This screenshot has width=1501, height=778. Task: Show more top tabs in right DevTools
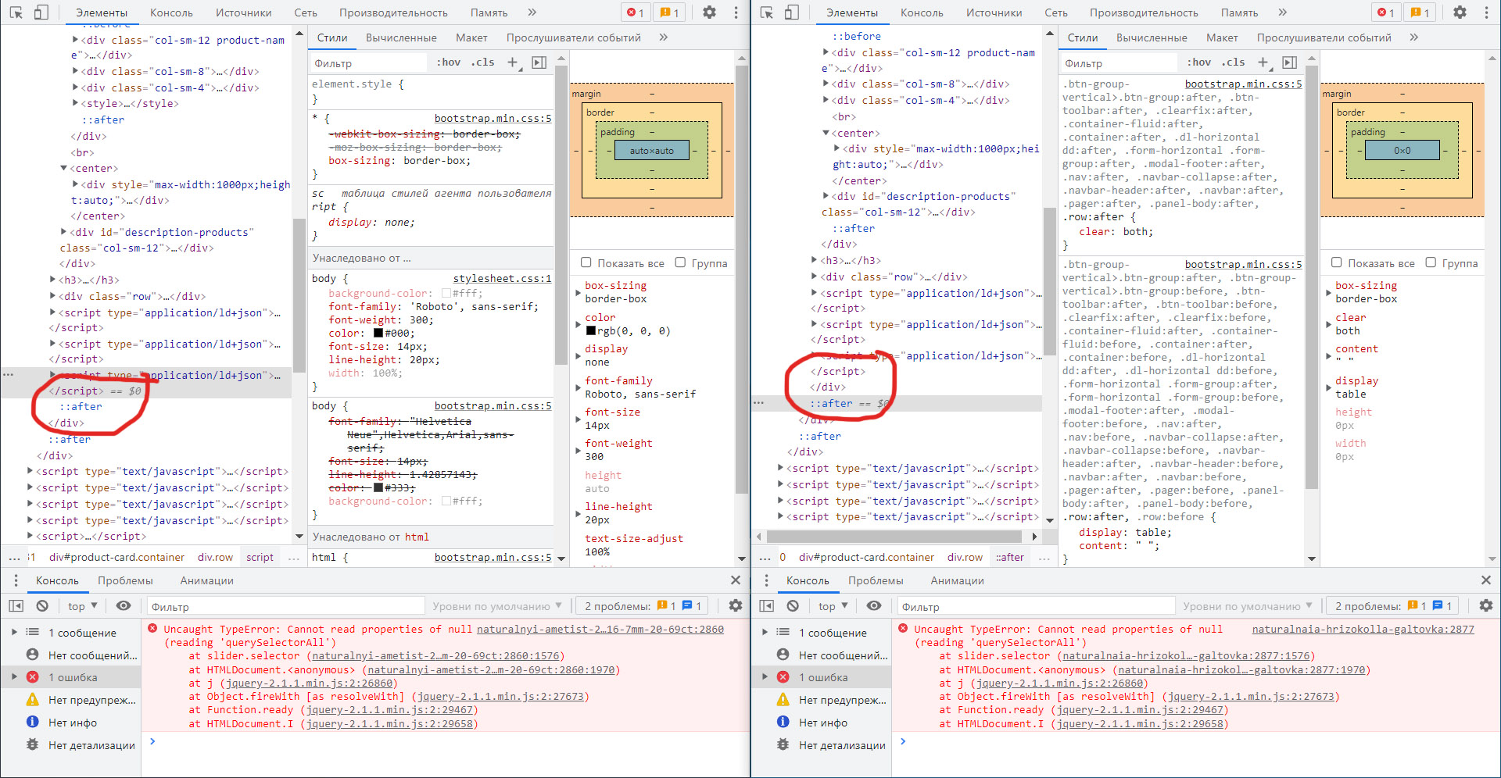[1283, 12]
